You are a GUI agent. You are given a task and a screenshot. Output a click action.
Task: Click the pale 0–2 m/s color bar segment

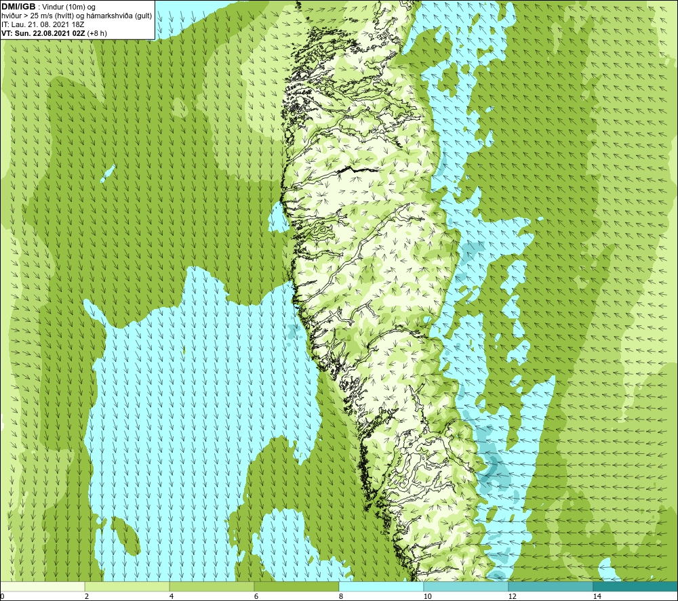[42, 586]
